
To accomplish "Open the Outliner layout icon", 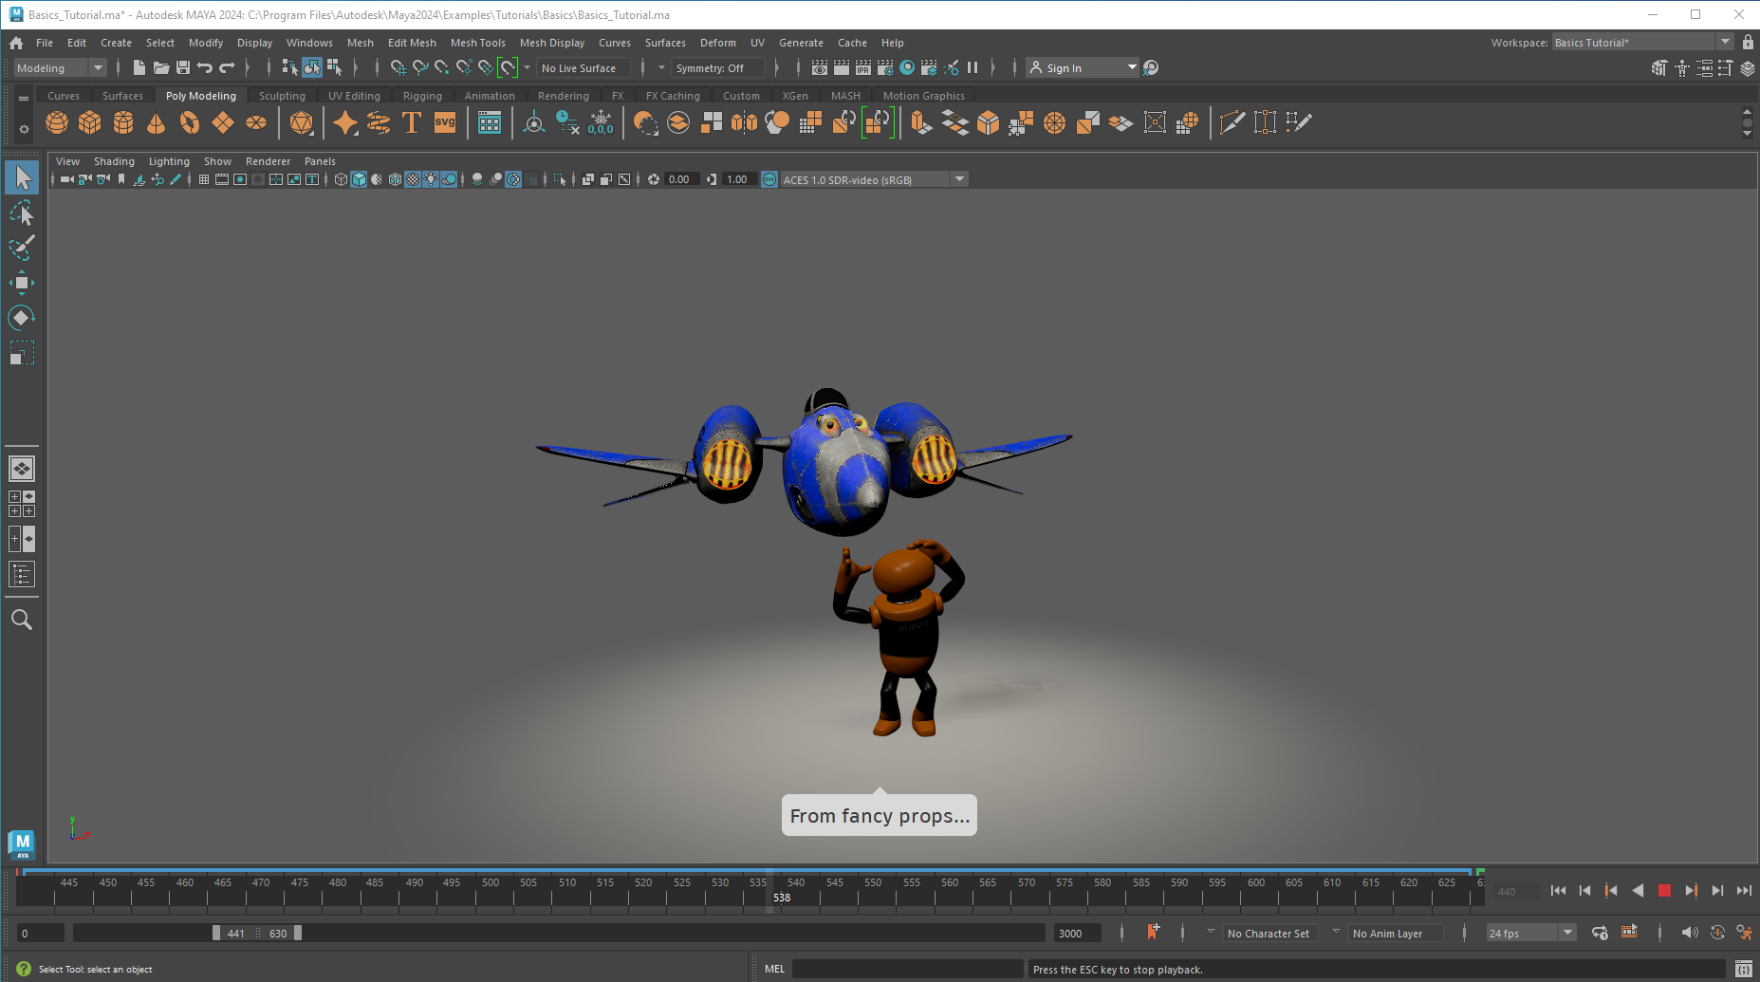I will tap(22, 574).
